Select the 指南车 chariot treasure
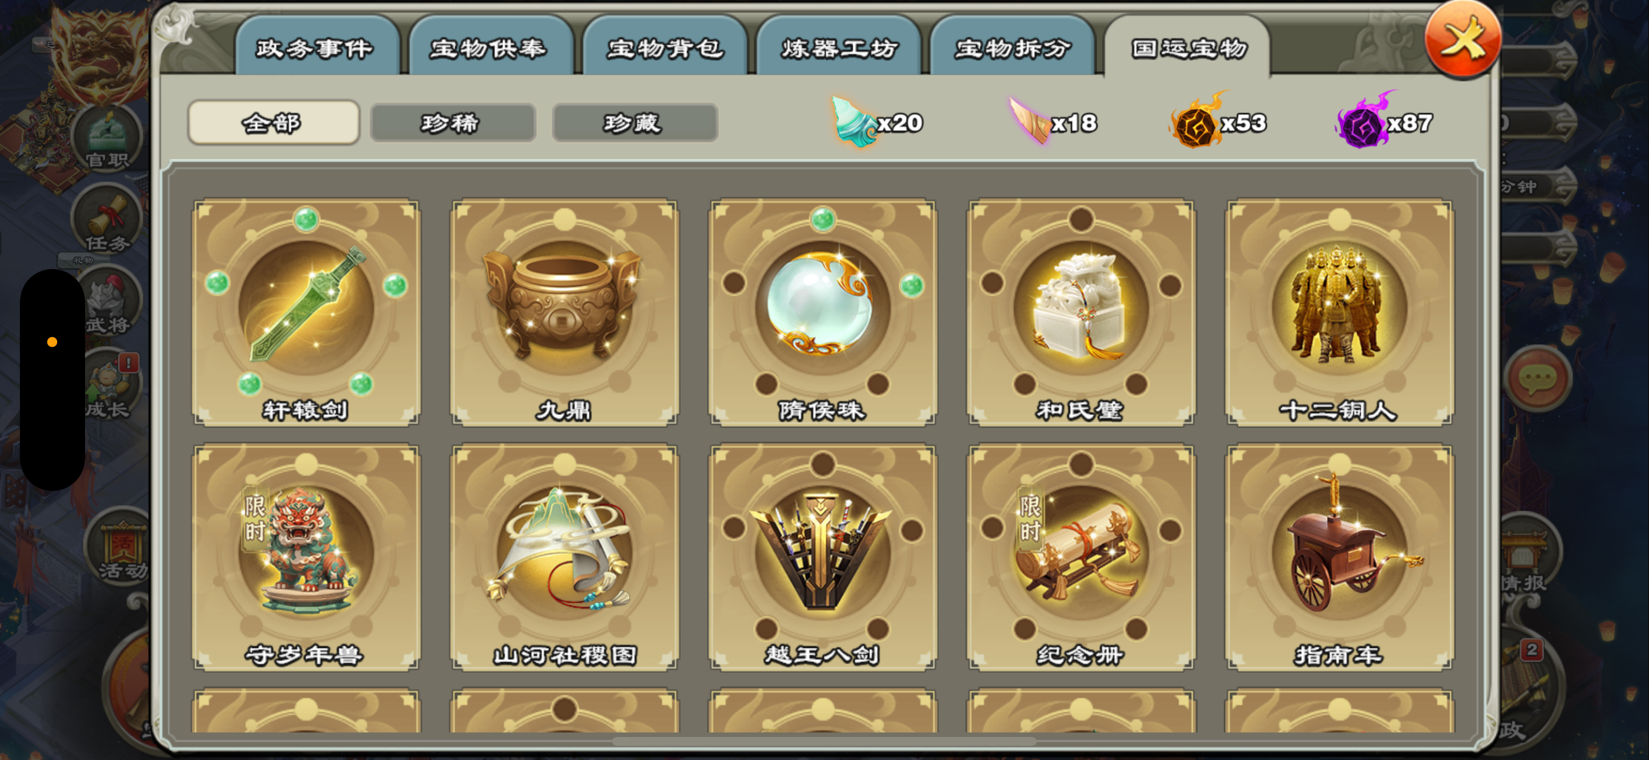 (1339, 557)
